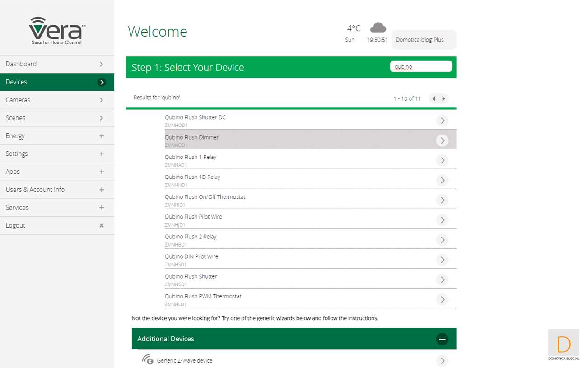Click arrow for Qubino Flush 1 Relay
This screenshot has height=368, width=587.
pyautogui.click(x=443, y=160)
